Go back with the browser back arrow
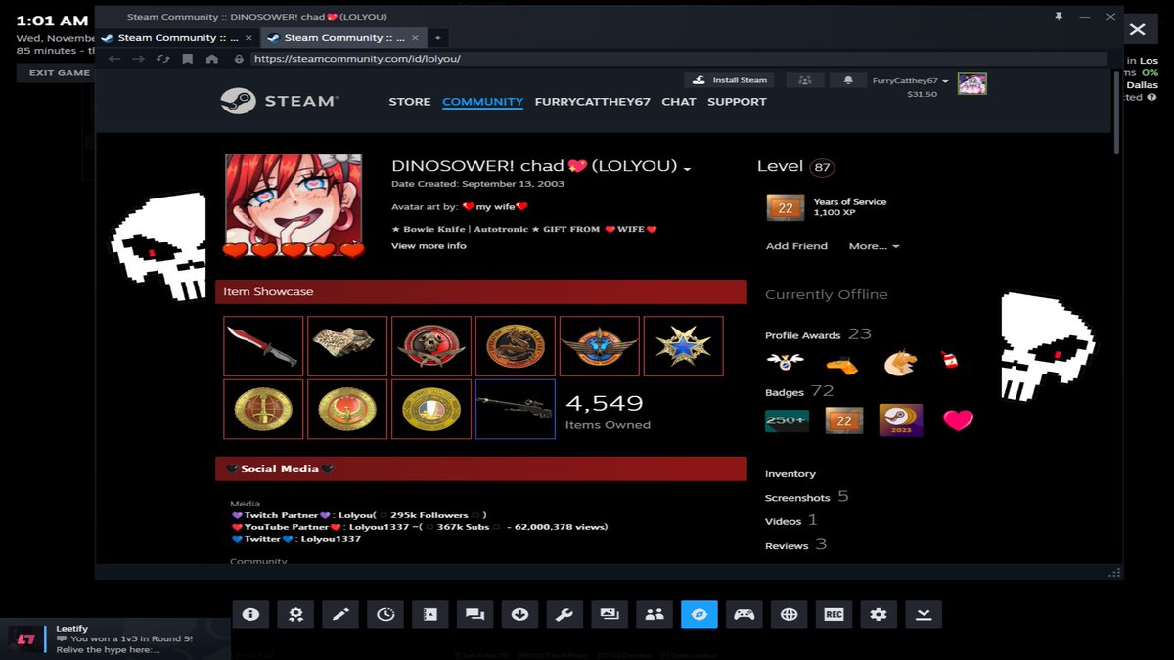The height and width of the screenshot is (660, 1174). coord(114,59)
